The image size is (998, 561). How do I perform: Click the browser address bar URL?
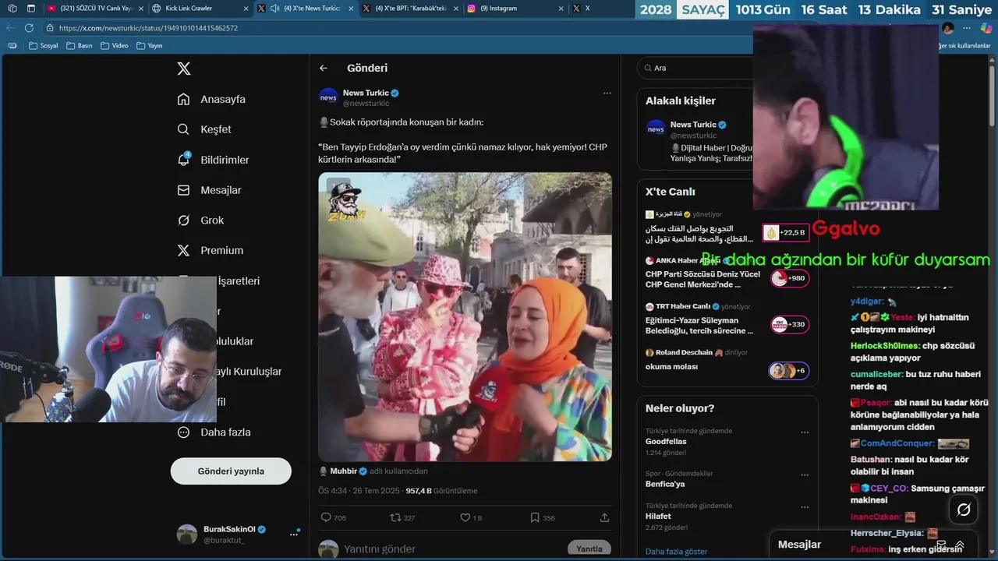point(148,28)
